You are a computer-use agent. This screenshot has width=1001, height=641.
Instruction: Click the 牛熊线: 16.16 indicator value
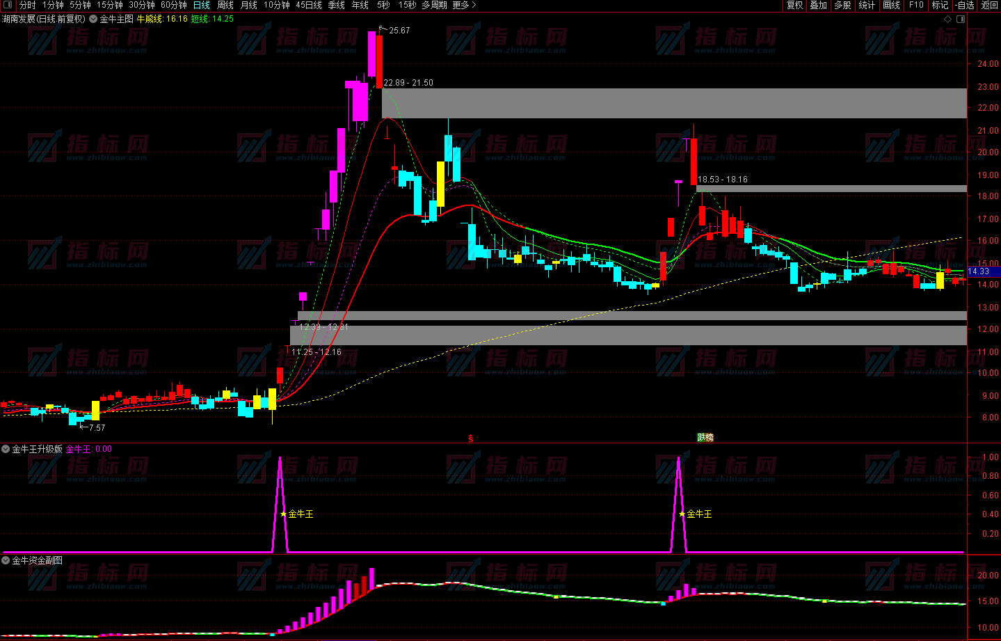click(x=162, y=19)
